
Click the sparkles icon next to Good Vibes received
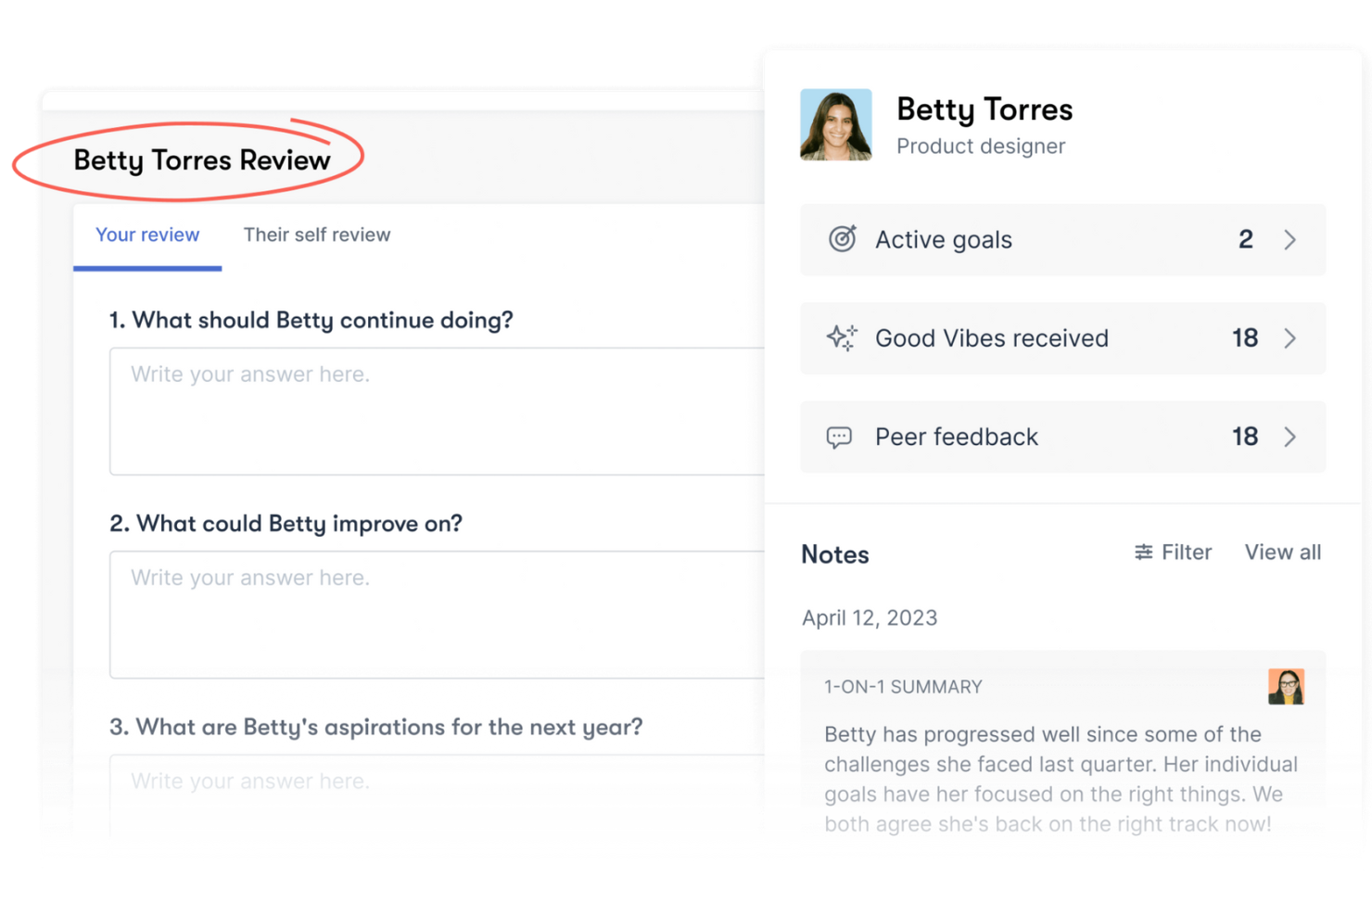click(842, 338)
